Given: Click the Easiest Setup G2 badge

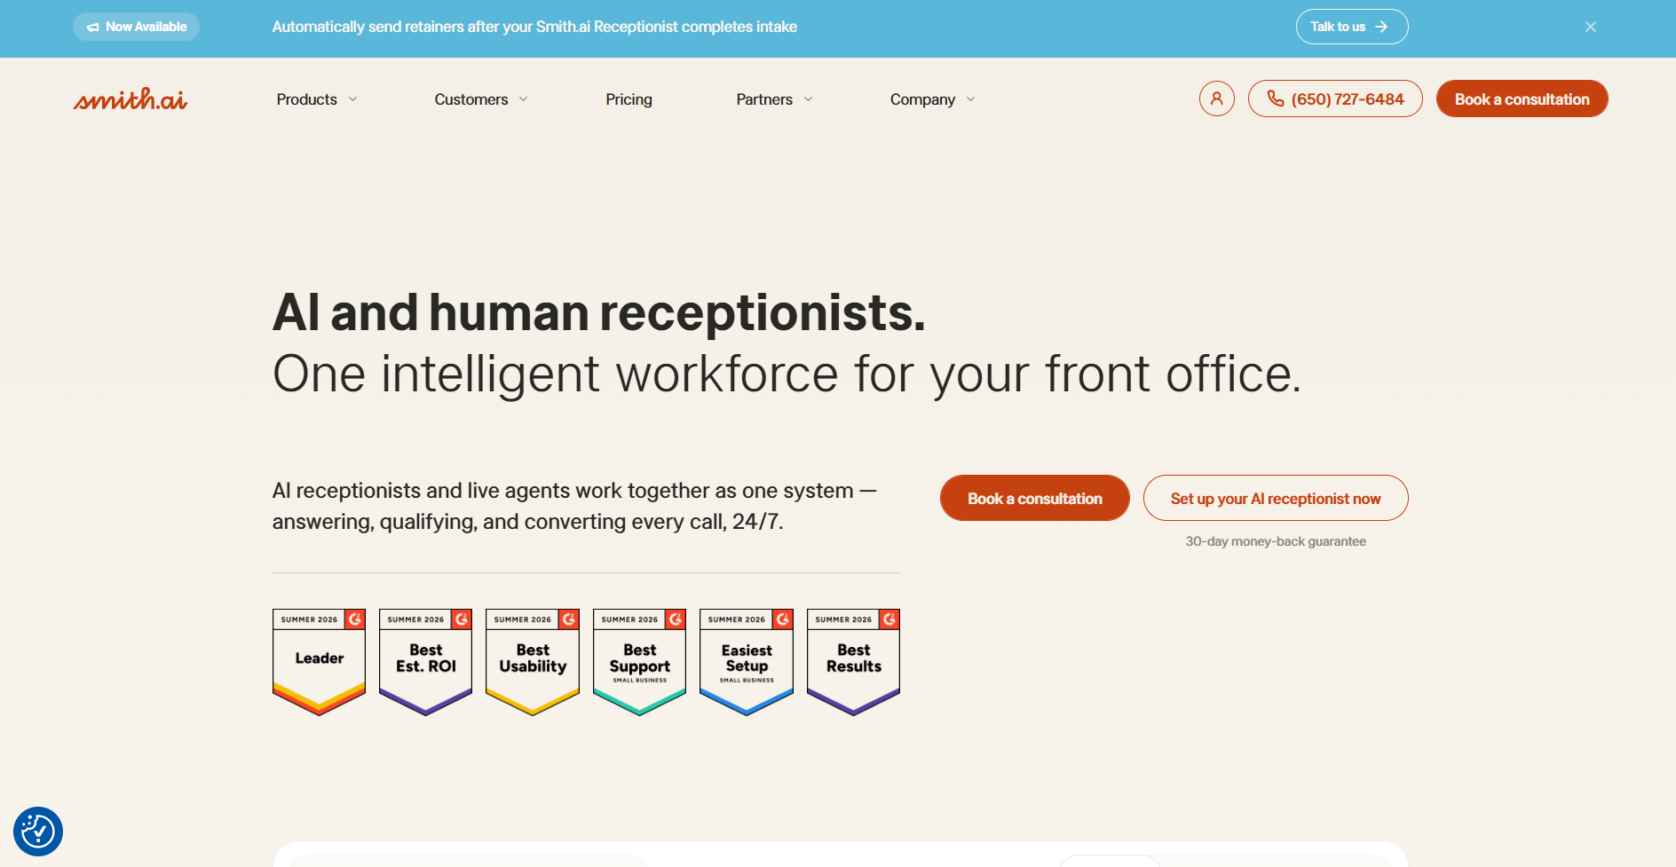Looking at the screenshot, I should pyautogui.click(x=747, y=662).
